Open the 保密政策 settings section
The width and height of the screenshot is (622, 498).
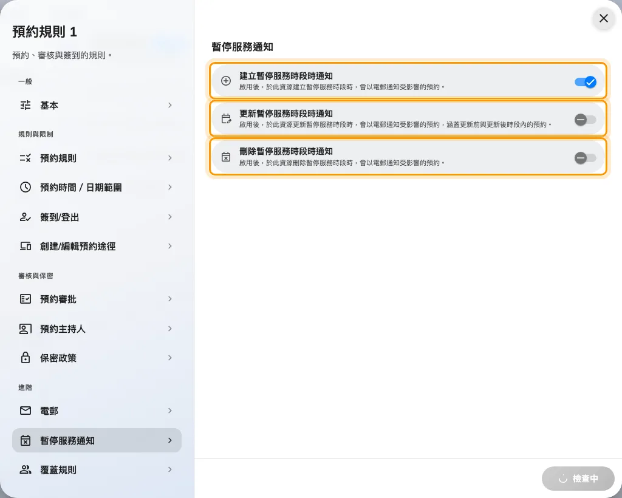click(x=97, y=358)
